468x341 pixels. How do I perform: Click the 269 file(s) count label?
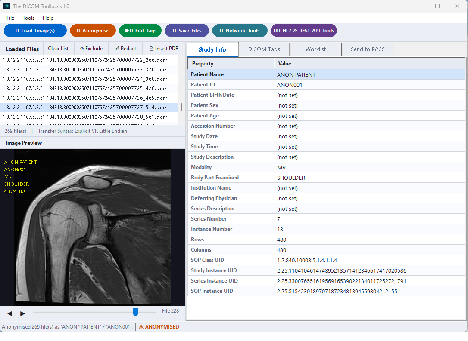click(x=15, y=131)
